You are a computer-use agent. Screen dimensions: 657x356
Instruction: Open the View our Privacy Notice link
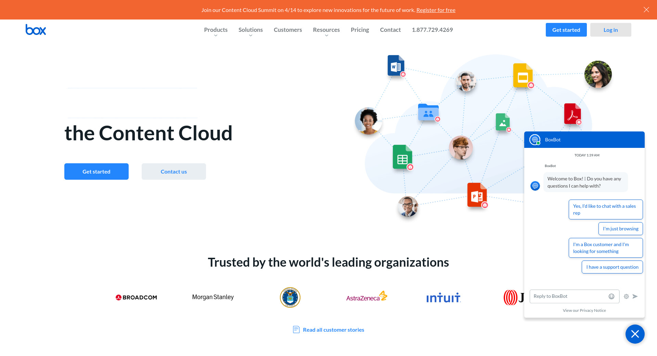click(584, 310)
